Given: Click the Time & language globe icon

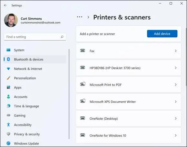Looking at the screenshot, I should coord(8,106).
